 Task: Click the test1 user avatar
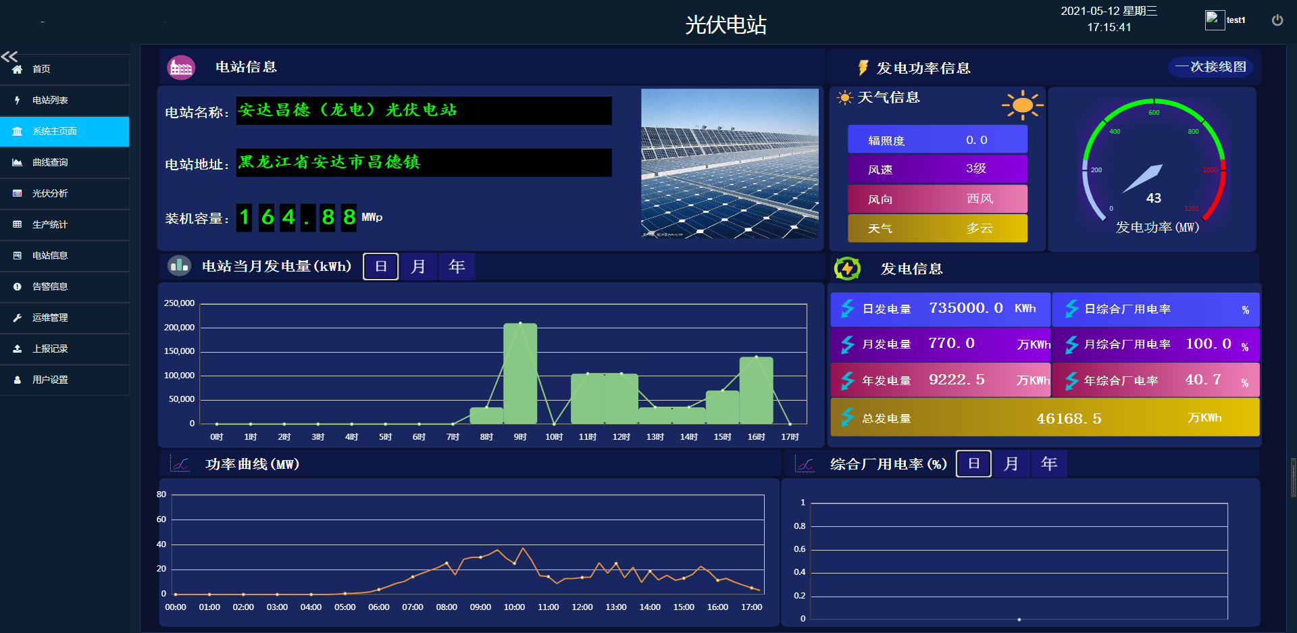coord(1215,20)
